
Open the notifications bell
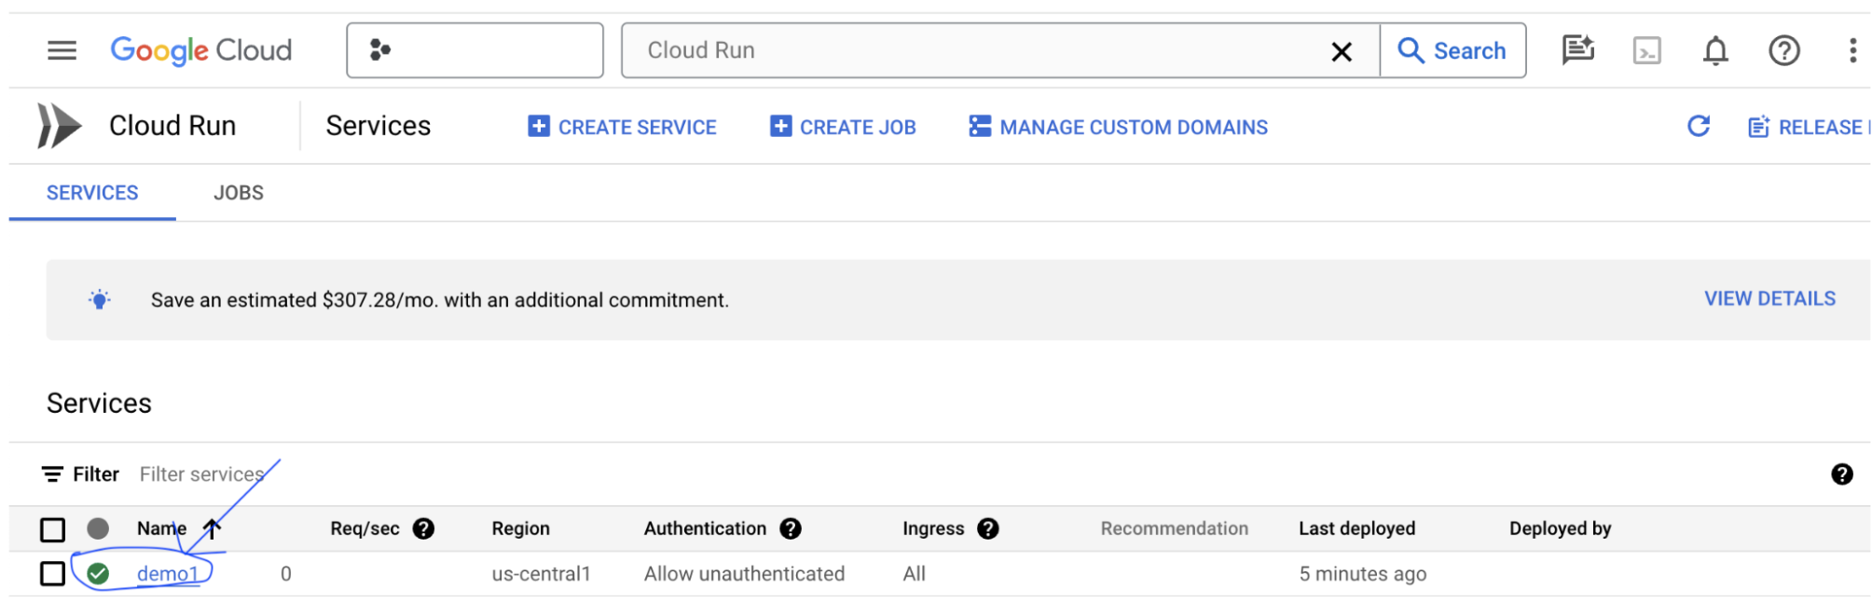coord(1714,50)
